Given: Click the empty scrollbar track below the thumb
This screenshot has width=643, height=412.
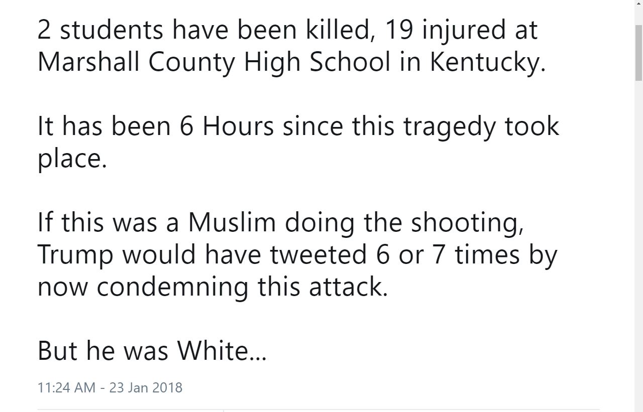Looking at the screenshot, I should coord(638,246).
